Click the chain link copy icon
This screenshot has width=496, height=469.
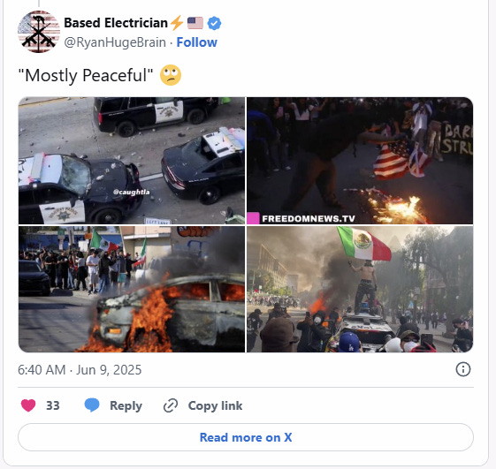pos(171,405)
